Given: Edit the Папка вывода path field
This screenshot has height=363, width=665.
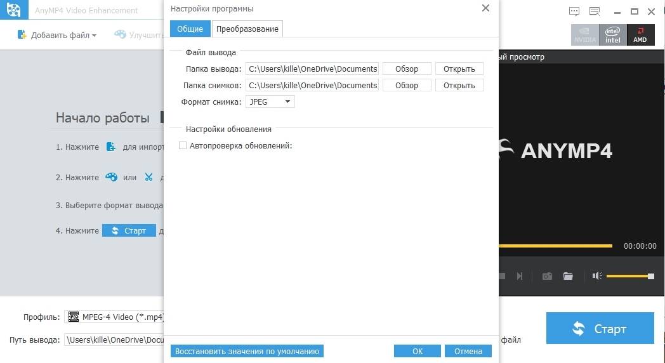Looking at the screenshot, I should [312, 69].
